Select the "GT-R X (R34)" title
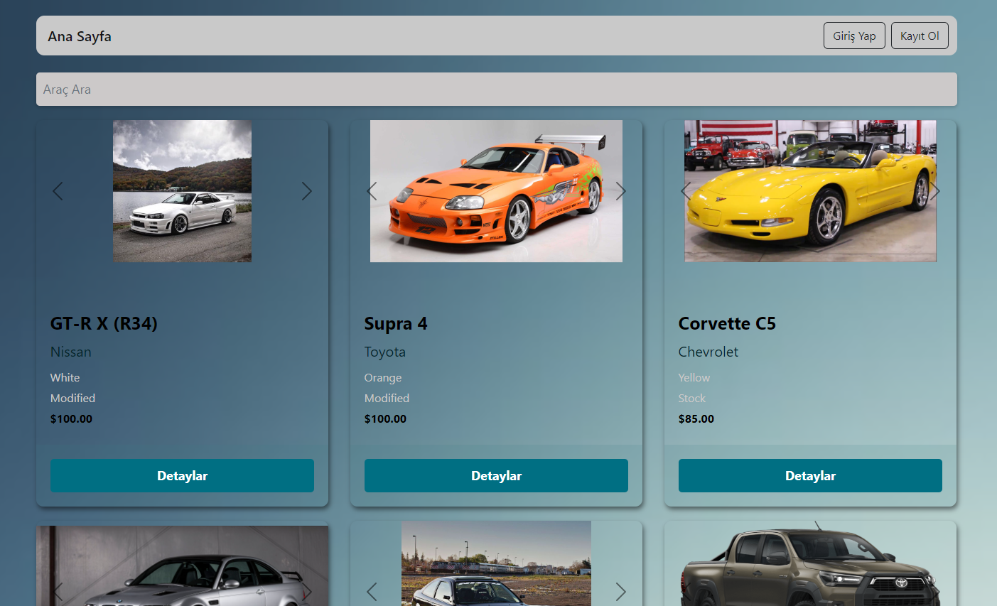 (104, 324)
